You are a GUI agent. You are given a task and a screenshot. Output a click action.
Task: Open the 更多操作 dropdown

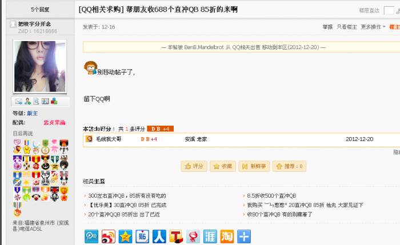373,27
